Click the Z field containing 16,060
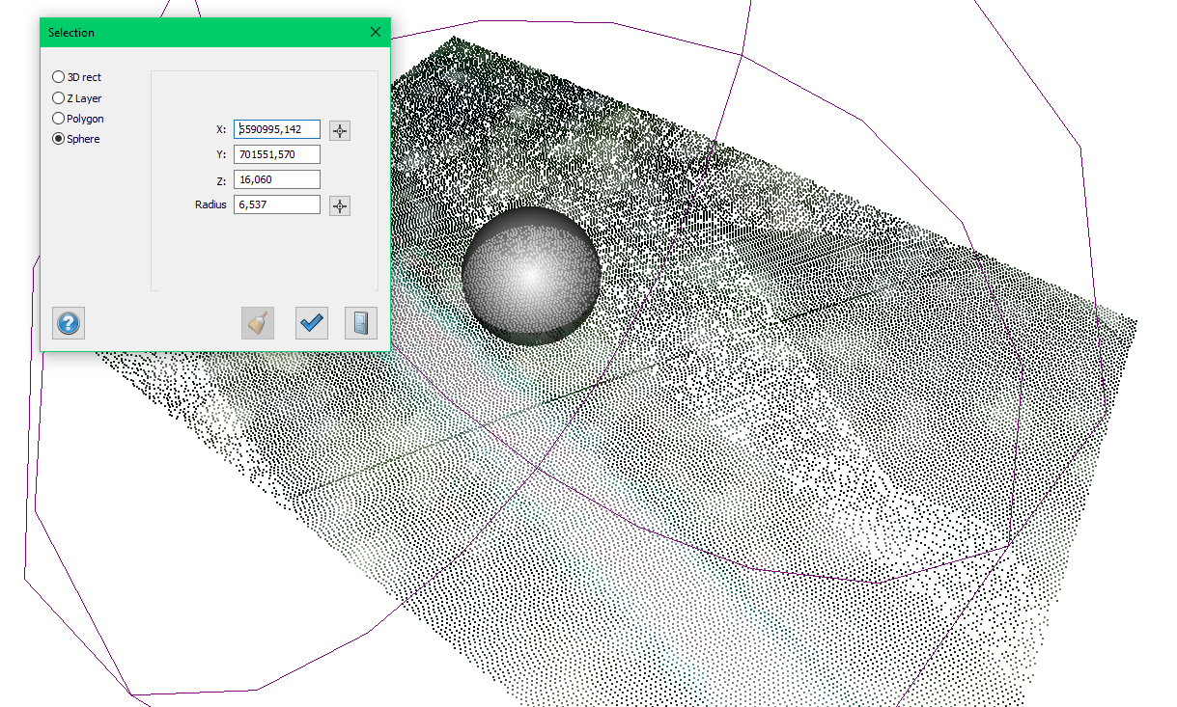 pyautogui.click(x=277, y=179)
